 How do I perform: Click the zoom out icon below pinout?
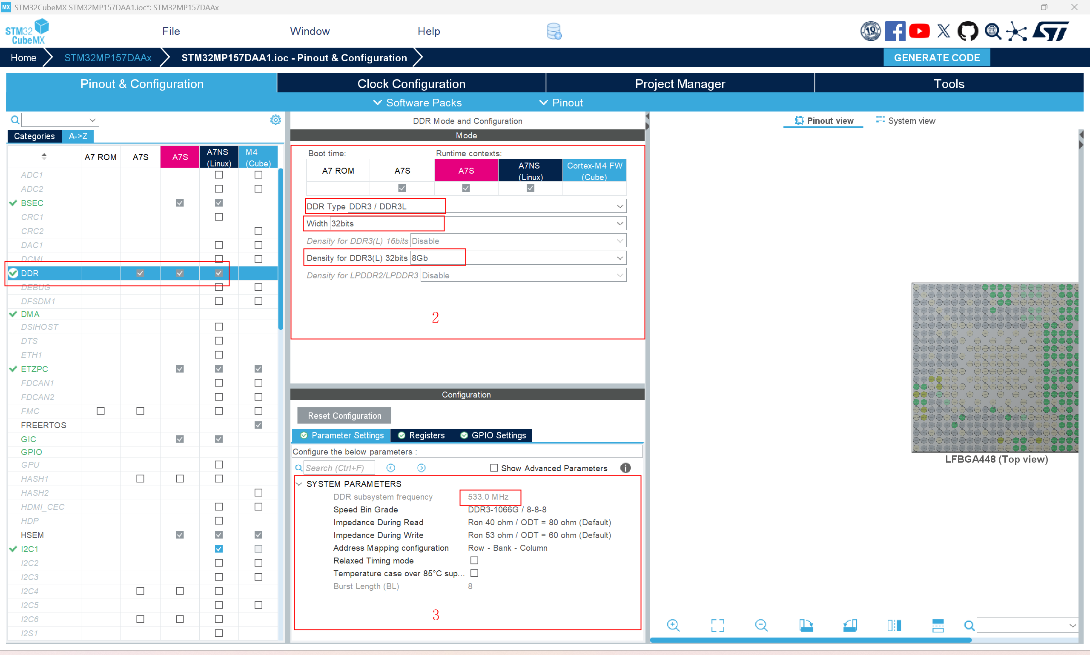click(x=761, y=625)
